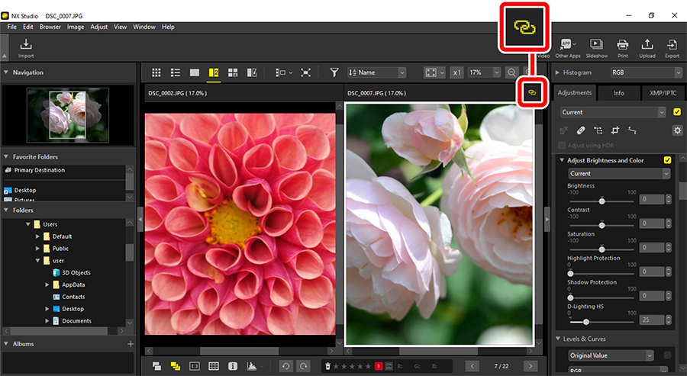Open the File menu

point(11,27)
